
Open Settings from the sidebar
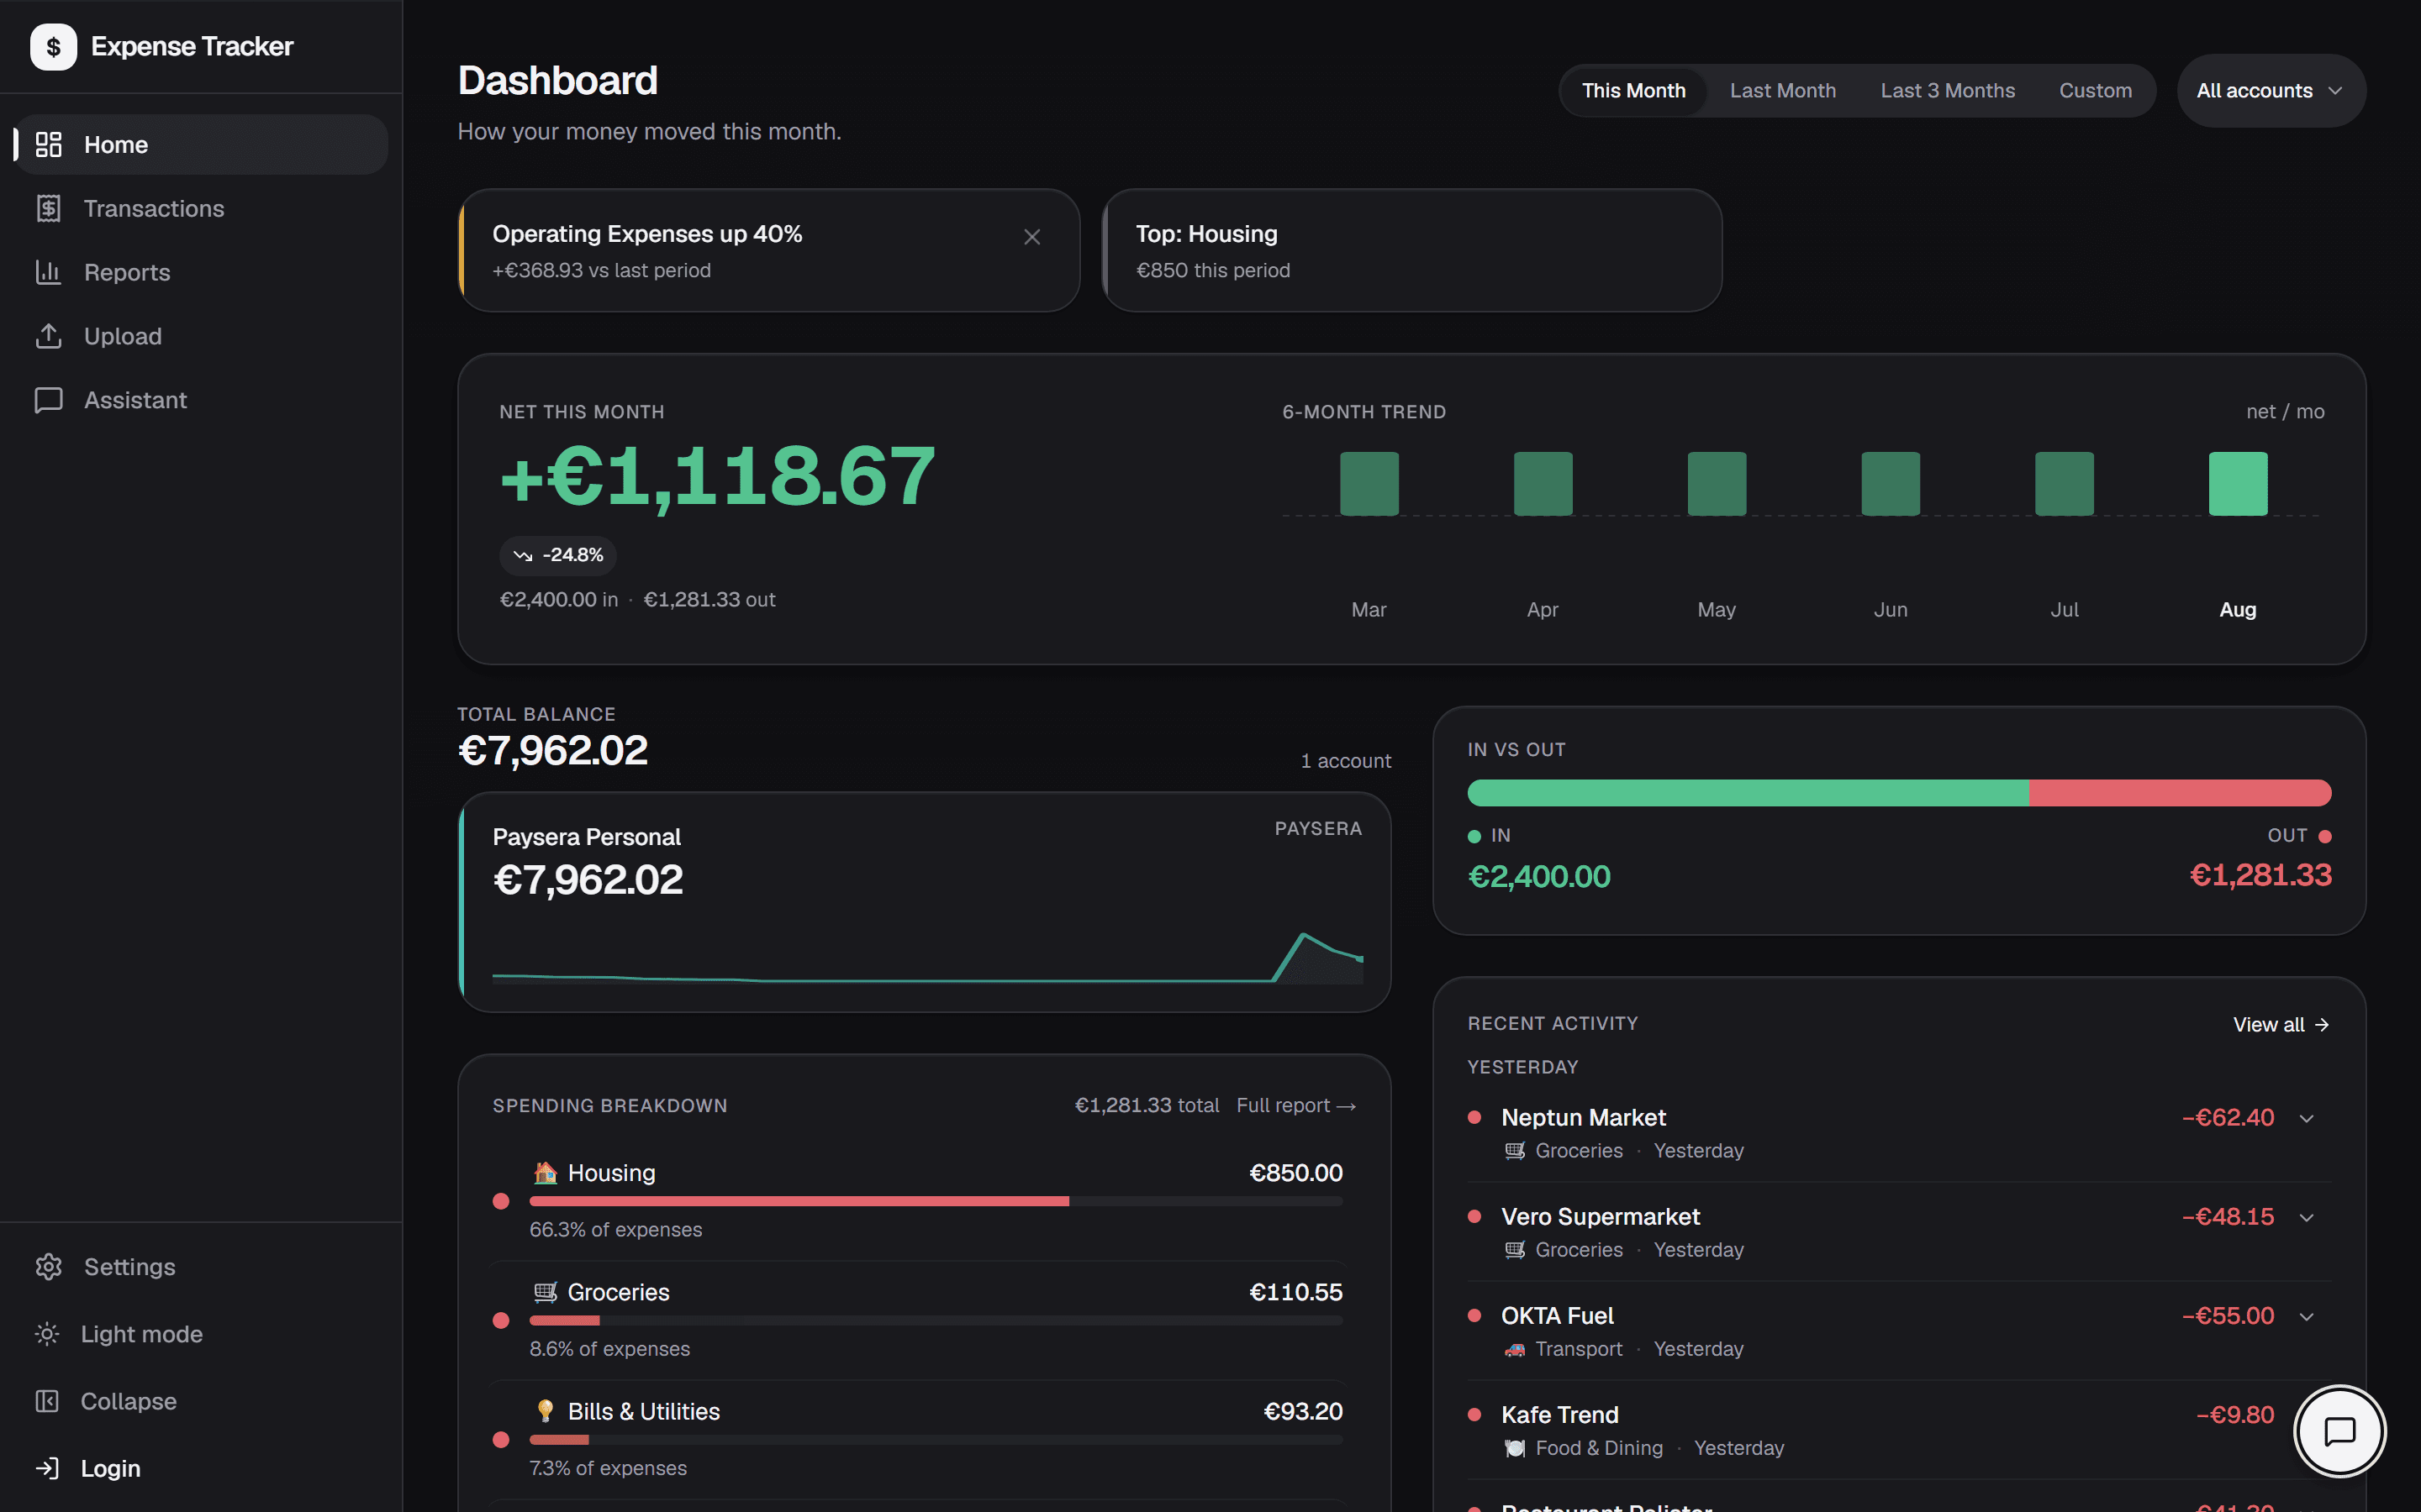point(201,1267)
